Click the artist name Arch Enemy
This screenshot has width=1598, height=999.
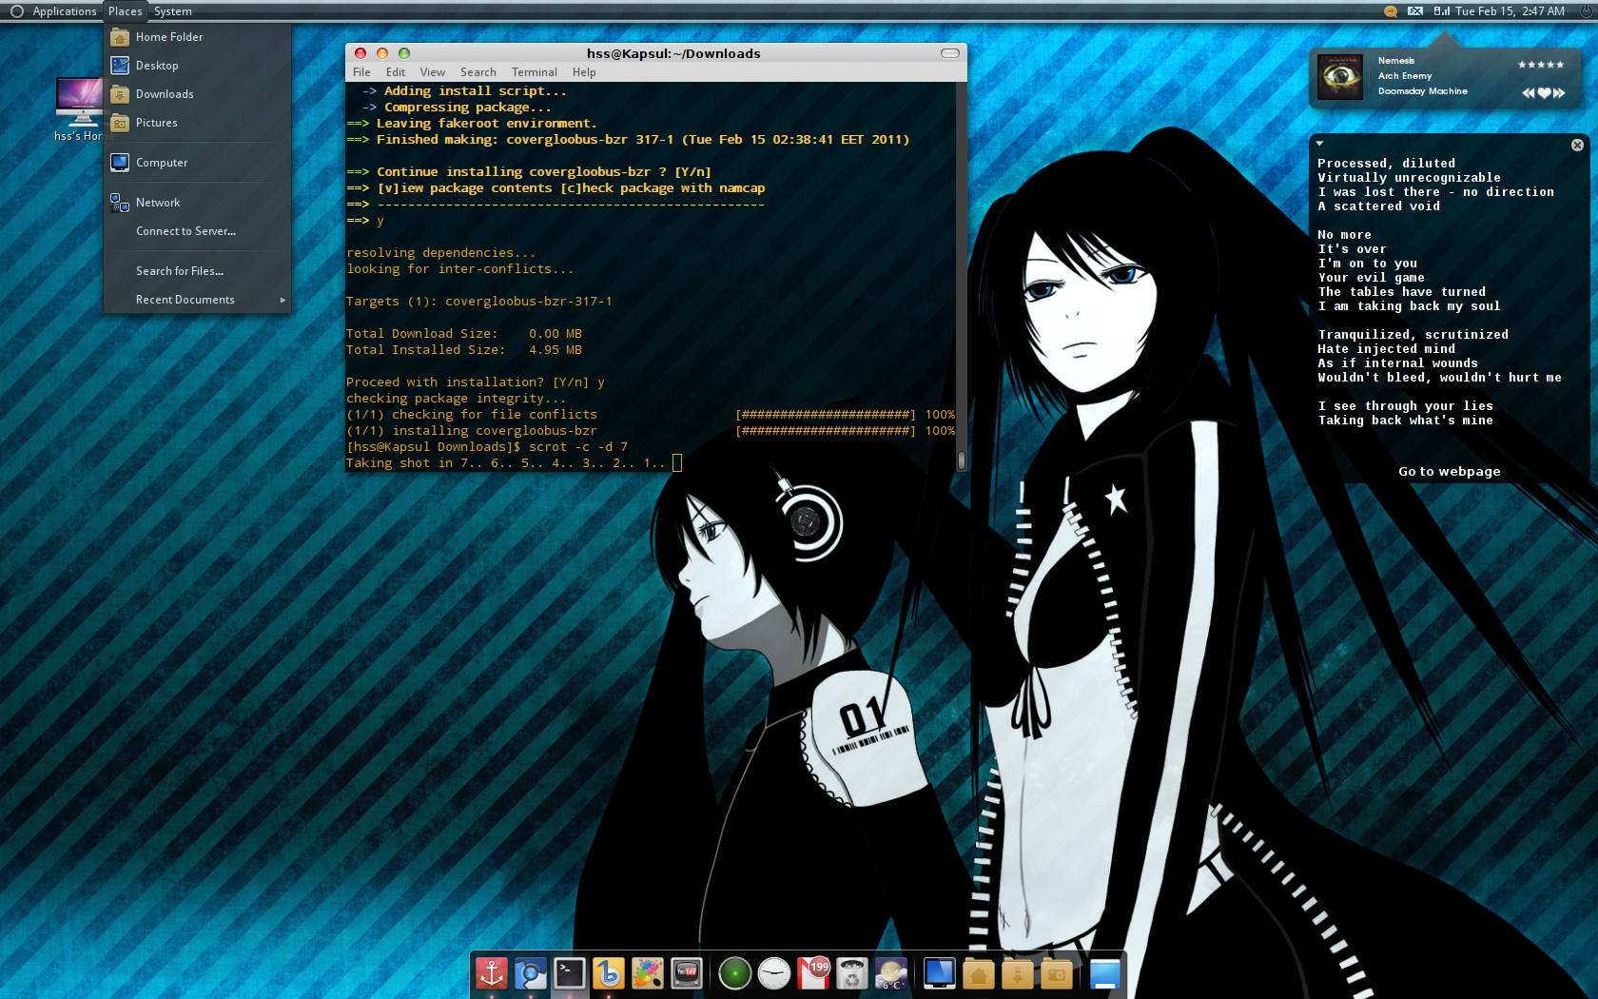(x=1405, y=76)
